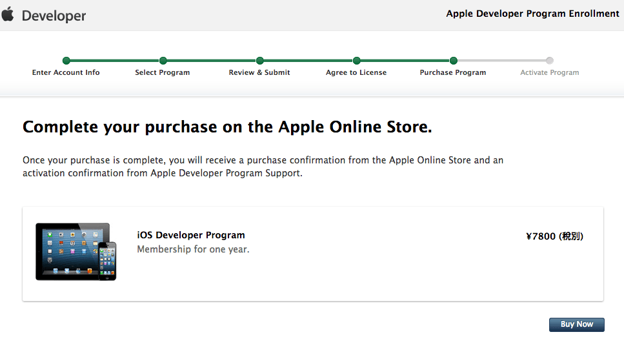Open the Review & Submit step label
The image size is (624, 341).
pos(259,73)
